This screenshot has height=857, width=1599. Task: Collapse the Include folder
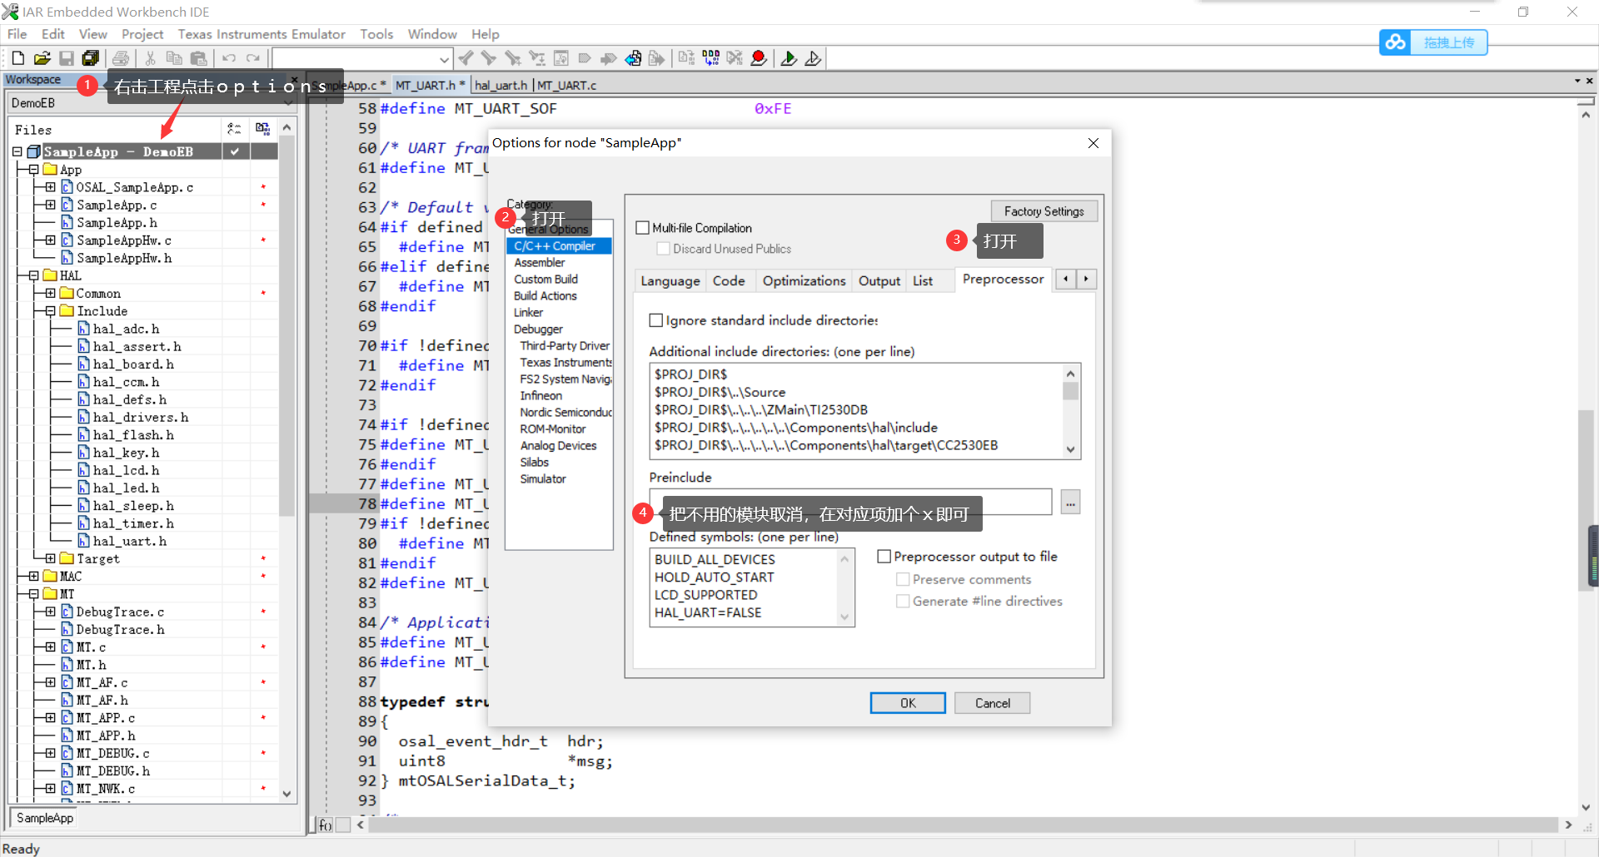coord(50,310)
